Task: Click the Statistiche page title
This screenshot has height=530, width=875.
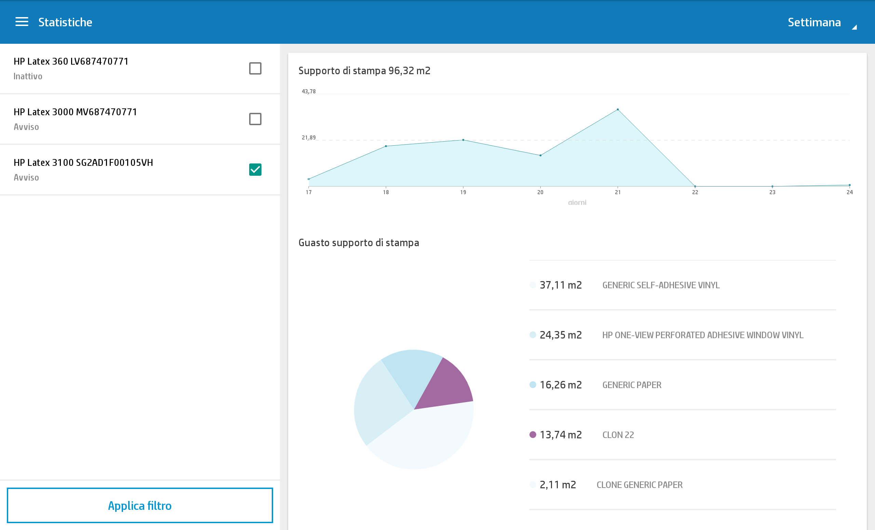Action: (x=65, y=22)
